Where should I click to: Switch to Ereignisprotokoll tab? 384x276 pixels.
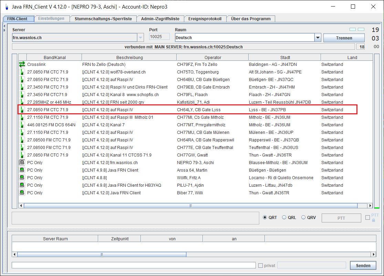[205, 19]
